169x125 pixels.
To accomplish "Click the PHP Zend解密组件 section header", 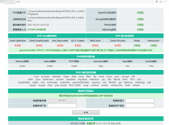I will click(47, 36).
